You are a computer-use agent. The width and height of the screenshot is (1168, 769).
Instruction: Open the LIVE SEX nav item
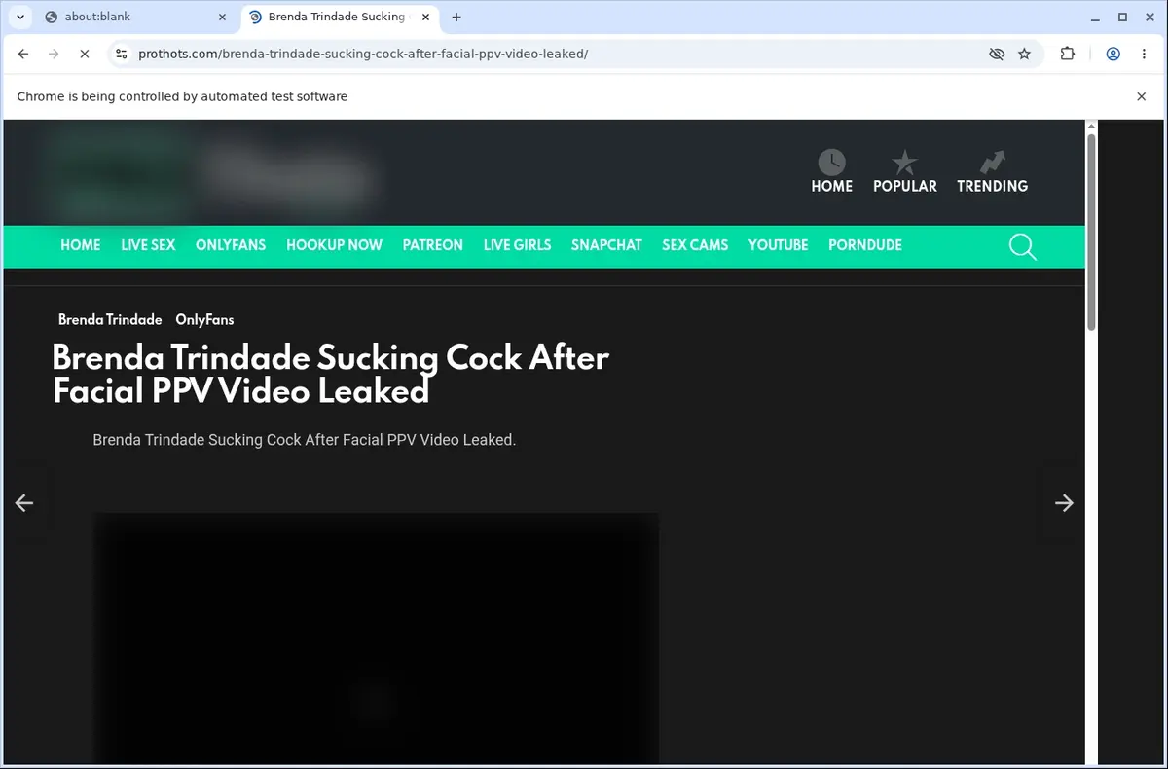tap(148, 245)
